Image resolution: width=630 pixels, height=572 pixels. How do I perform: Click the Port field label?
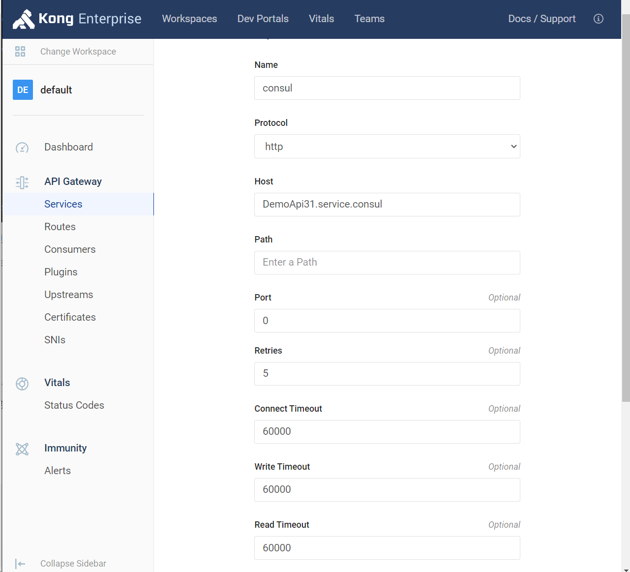[x=263, y=298]
